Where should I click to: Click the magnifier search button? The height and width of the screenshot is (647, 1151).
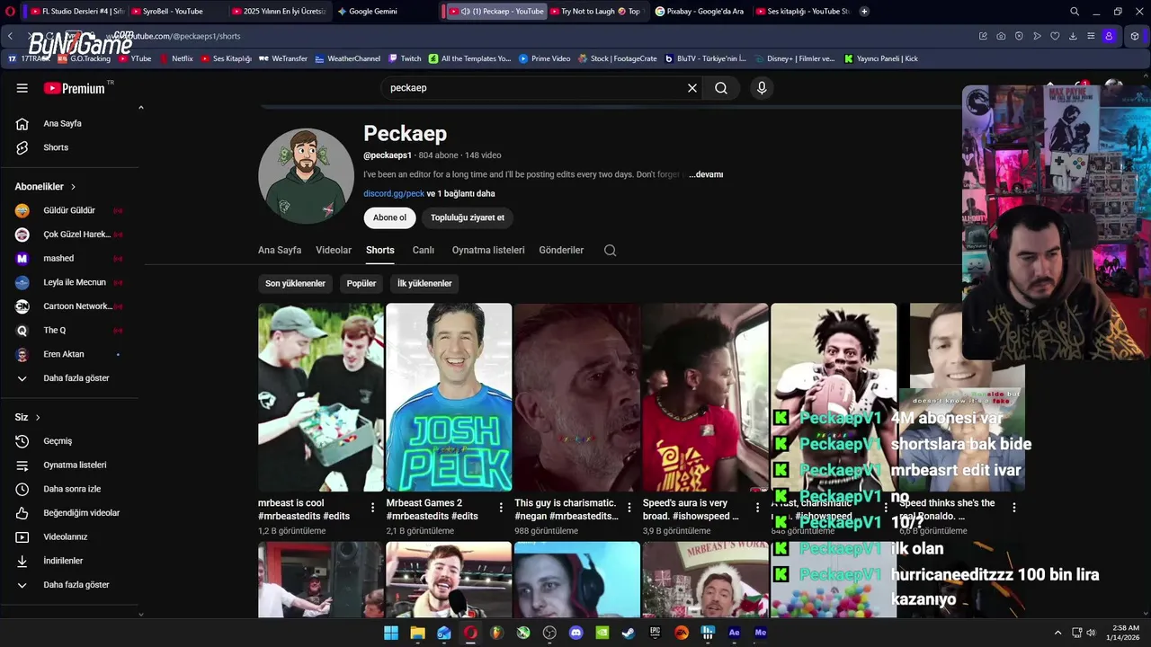(x=721, y=88)
